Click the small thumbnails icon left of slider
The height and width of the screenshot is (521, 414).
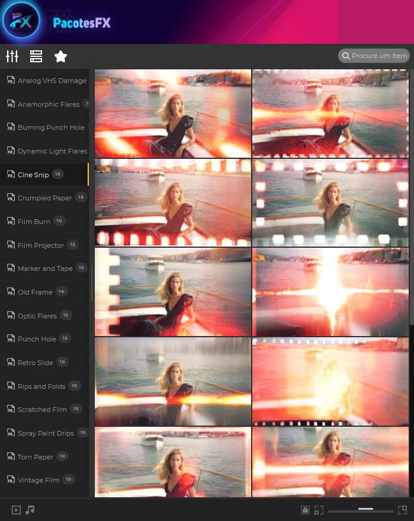(x=319, y=510)
